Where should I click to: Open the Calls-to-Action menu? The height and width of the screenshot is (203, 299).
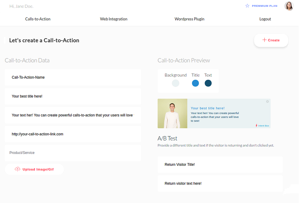[38, 19]
